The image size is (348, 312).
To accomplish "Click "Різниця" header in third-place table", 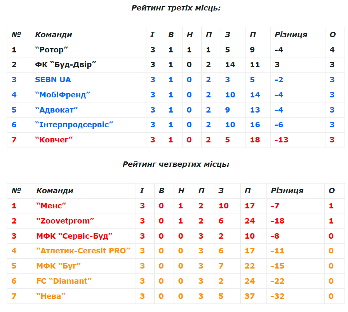I will pos(291,35).
